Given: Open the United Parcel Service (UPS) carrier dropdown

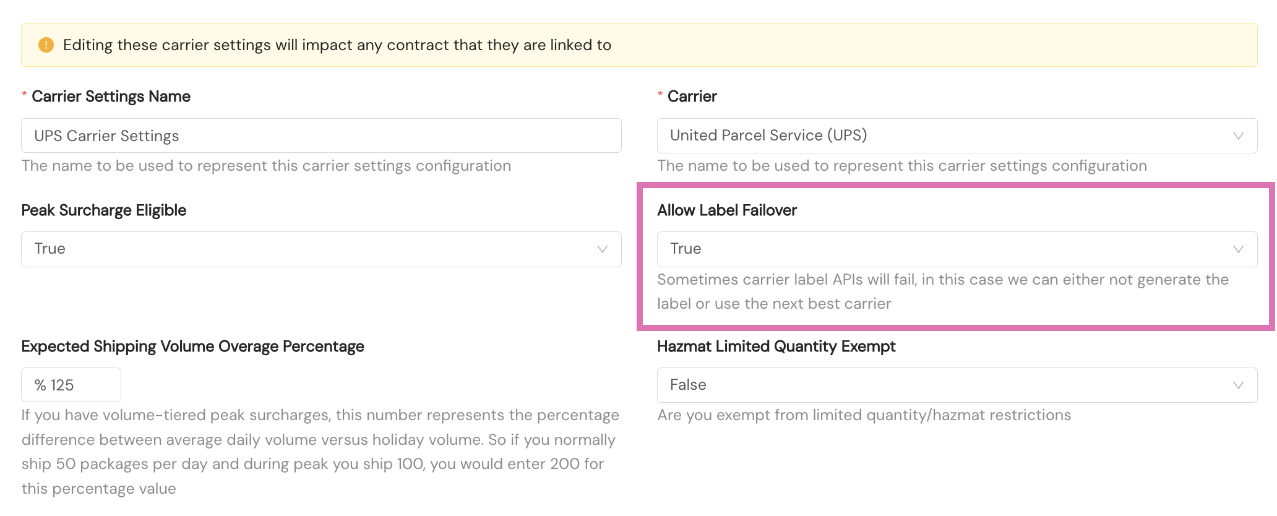Looking at the screenshot, I should point(957,136).
